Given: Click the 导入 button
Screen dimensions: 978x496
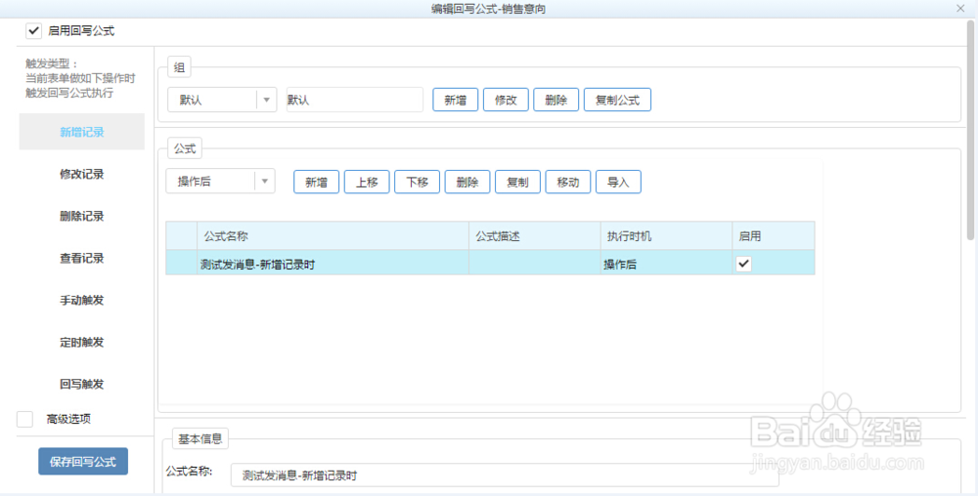Looking at the screenshot, I should tap(618, 182).
